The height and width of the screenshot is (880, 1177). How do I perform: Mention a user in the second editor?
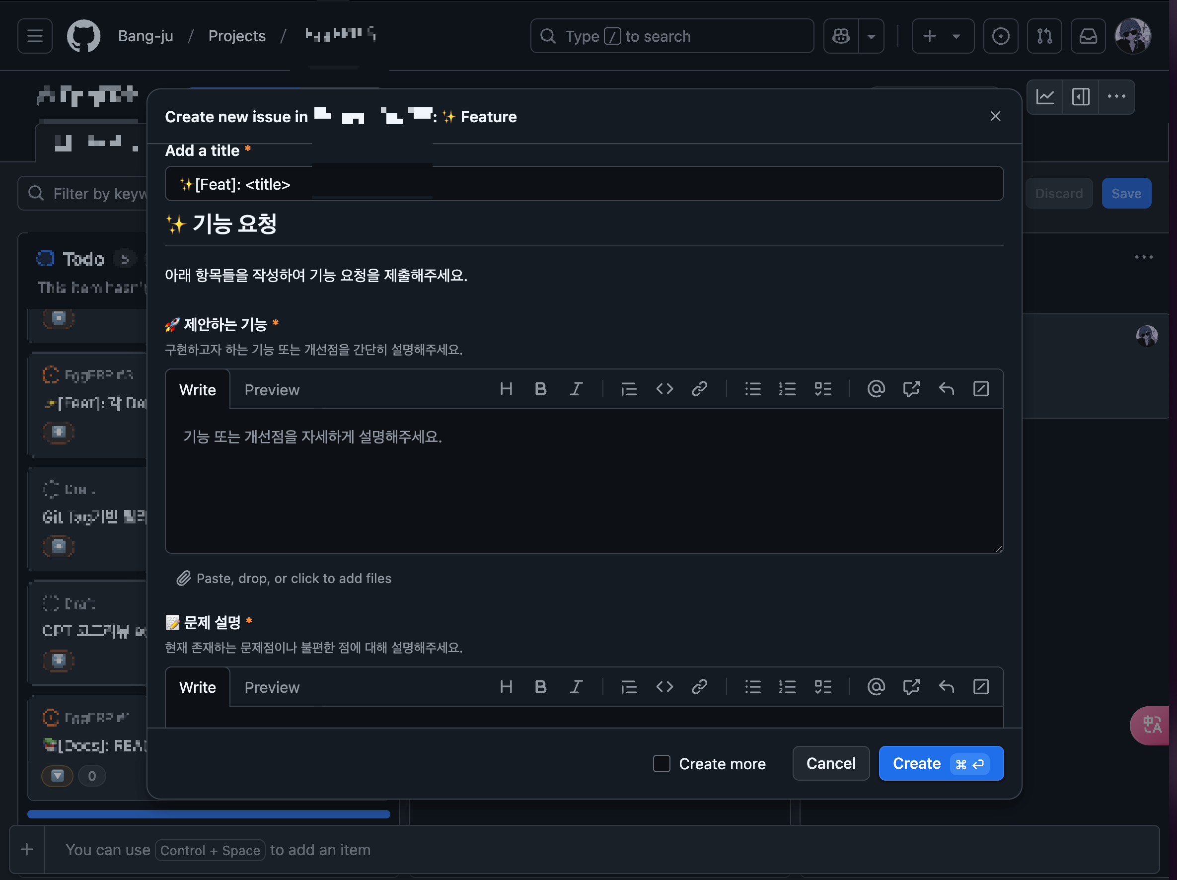click(x=876, y=687)
